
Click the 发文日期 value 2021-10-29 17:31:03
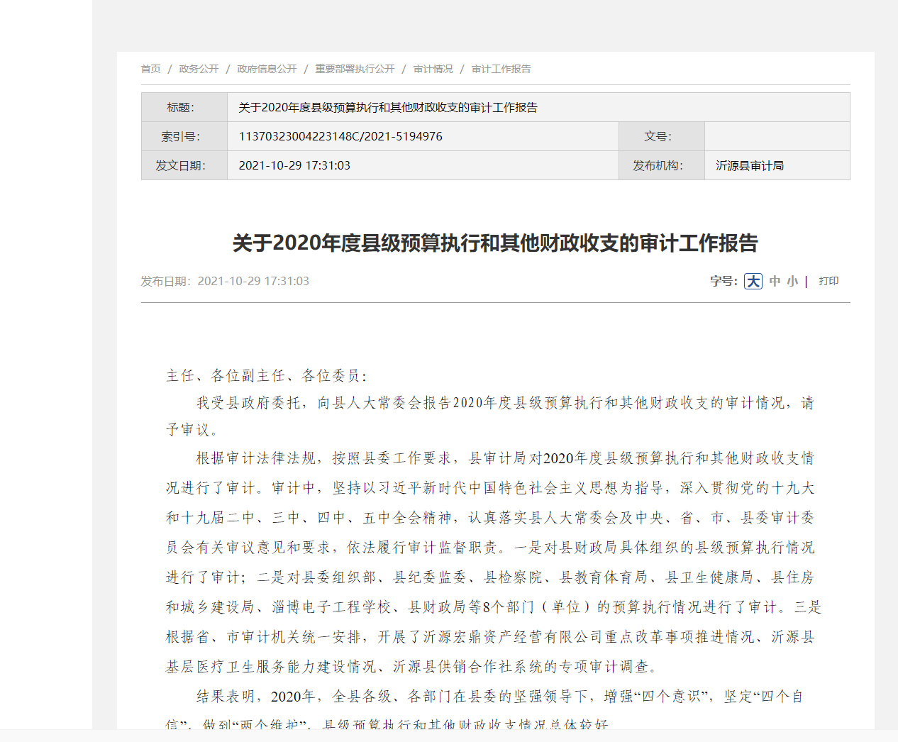(x=294, y=165)
